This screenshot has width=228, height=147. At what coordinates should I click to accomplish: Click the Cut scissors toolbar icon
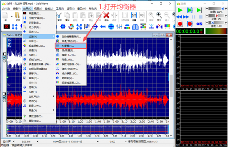pos(59,15)
